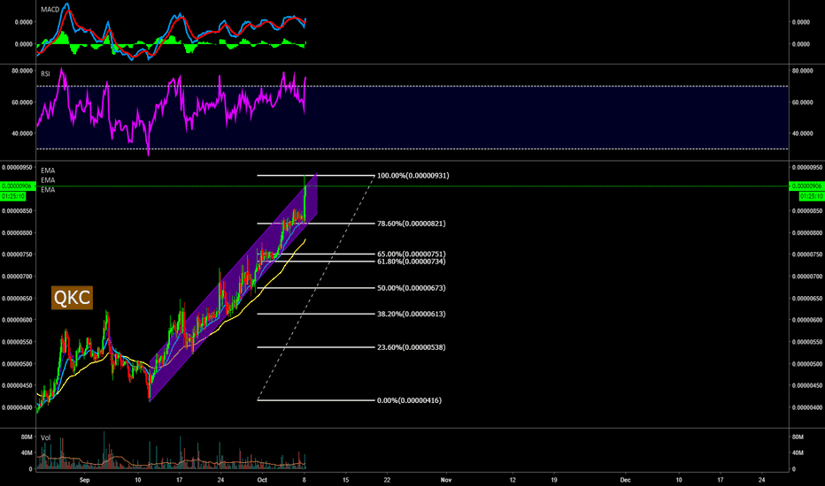Click the Sep date on time axis
Viewport: 825px width, 486px height.
[x=85, y=480]
